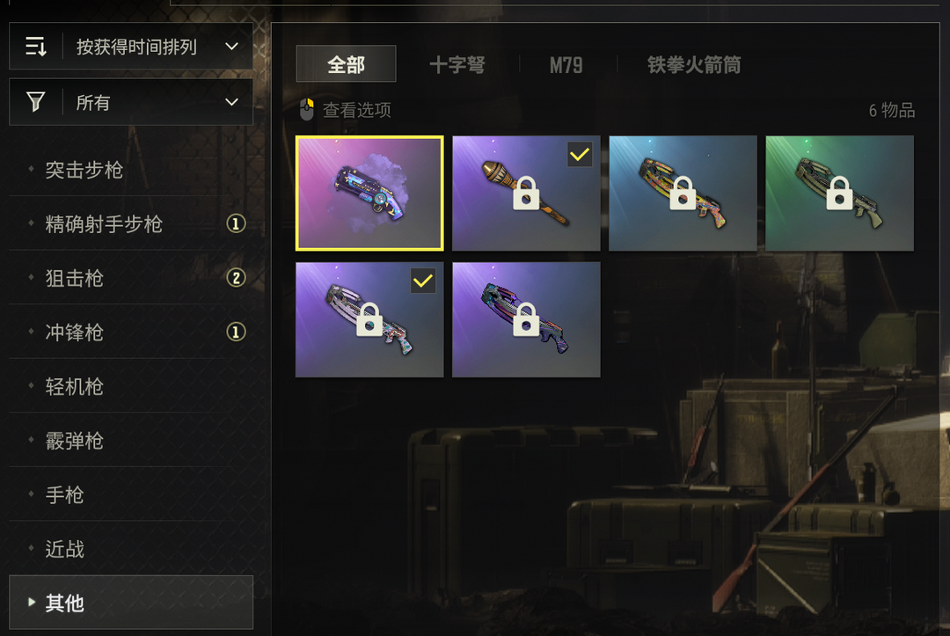Click the sort order icon
Screen dimensions: 950x636
(x=36, y=46)
